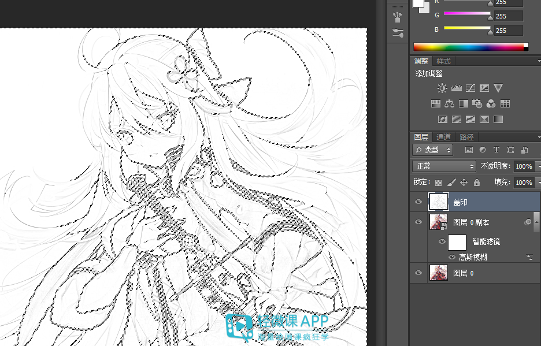Click the 不透明度 value field

coord(524,166)
